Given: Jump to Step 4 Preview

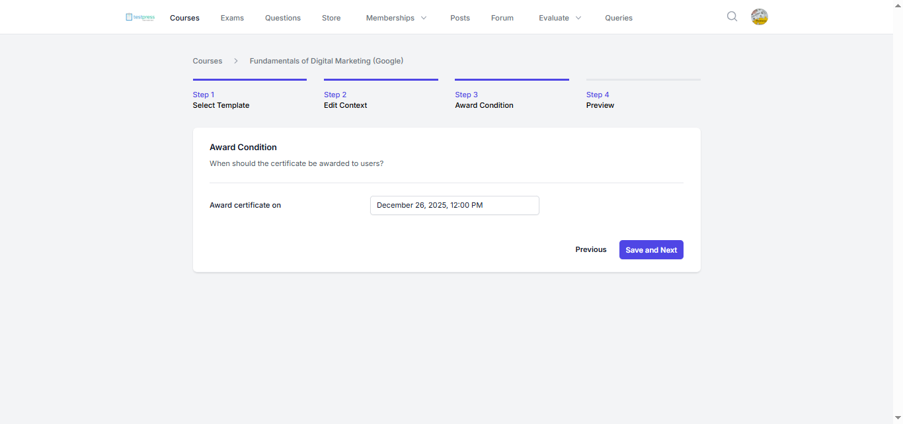Looking at the screenshot, I should [600, 100].
